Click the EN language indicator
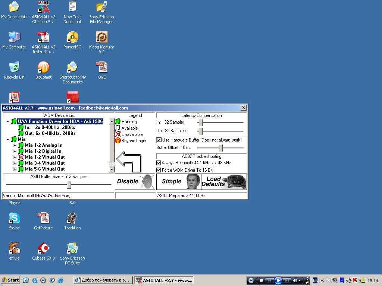 tap(315, 280)
